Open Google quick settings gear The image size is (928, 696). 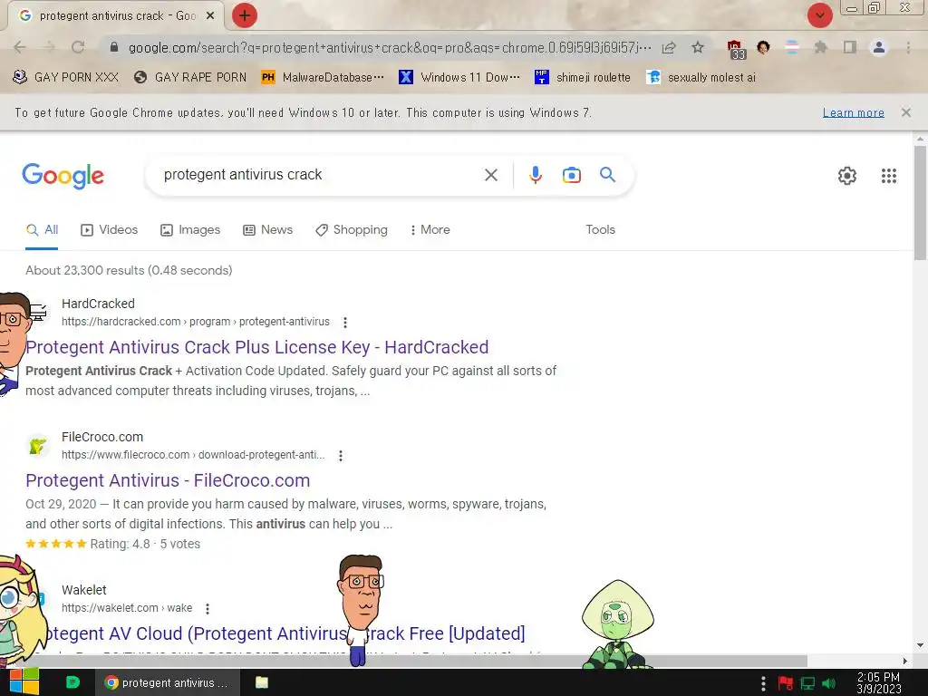point(847,176)
